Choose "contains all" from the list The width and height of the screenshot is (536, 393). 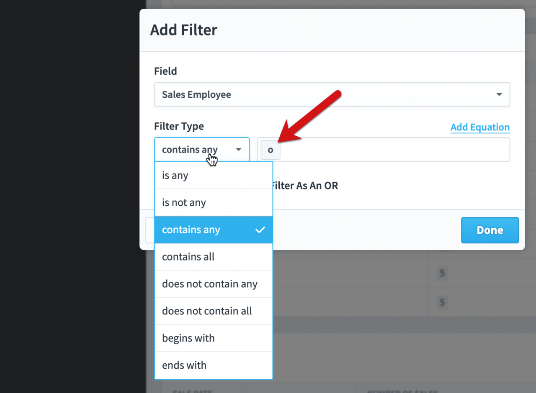(x=188, y=257)
